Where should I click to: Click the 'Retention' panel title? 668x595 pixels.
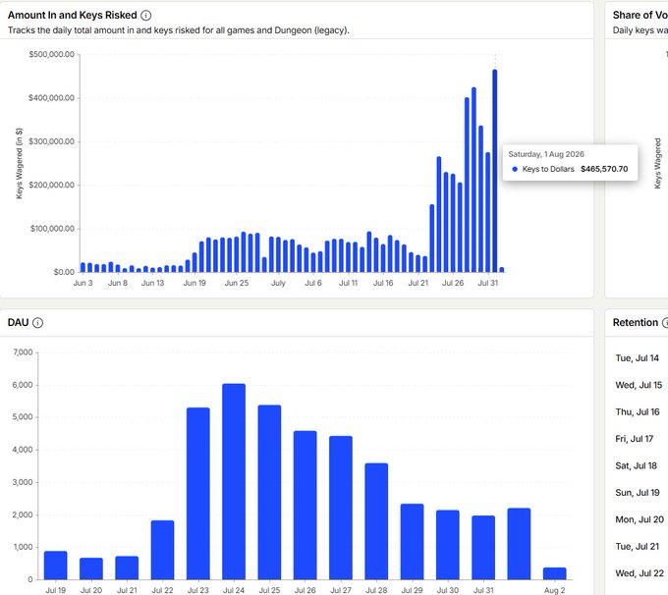(636, 322)
